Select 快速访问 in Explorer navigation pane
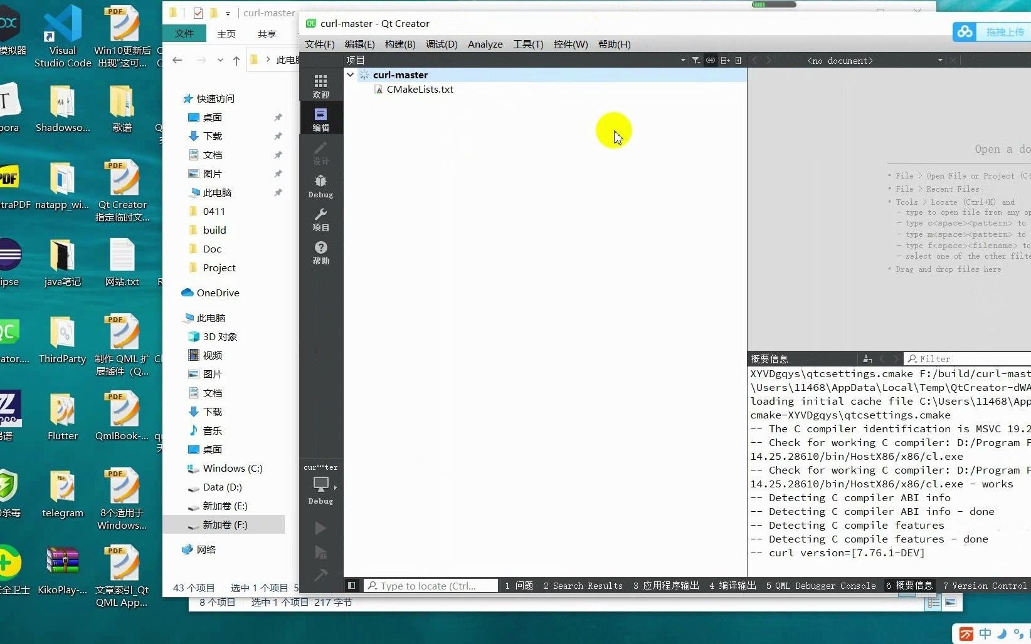1031x644 pixels. pos(208,98)
